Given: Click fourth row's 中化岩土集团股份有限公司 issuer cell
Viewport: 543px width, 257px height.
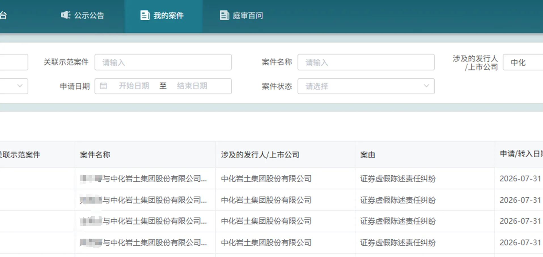Looking at the screenshot, I should coord(266,243).
